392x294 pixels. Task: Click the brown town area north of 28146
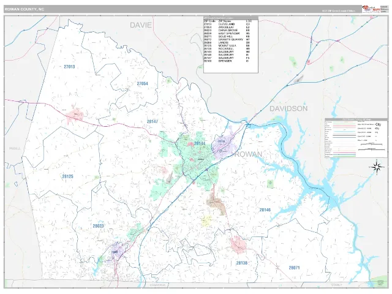coord(216,202)
